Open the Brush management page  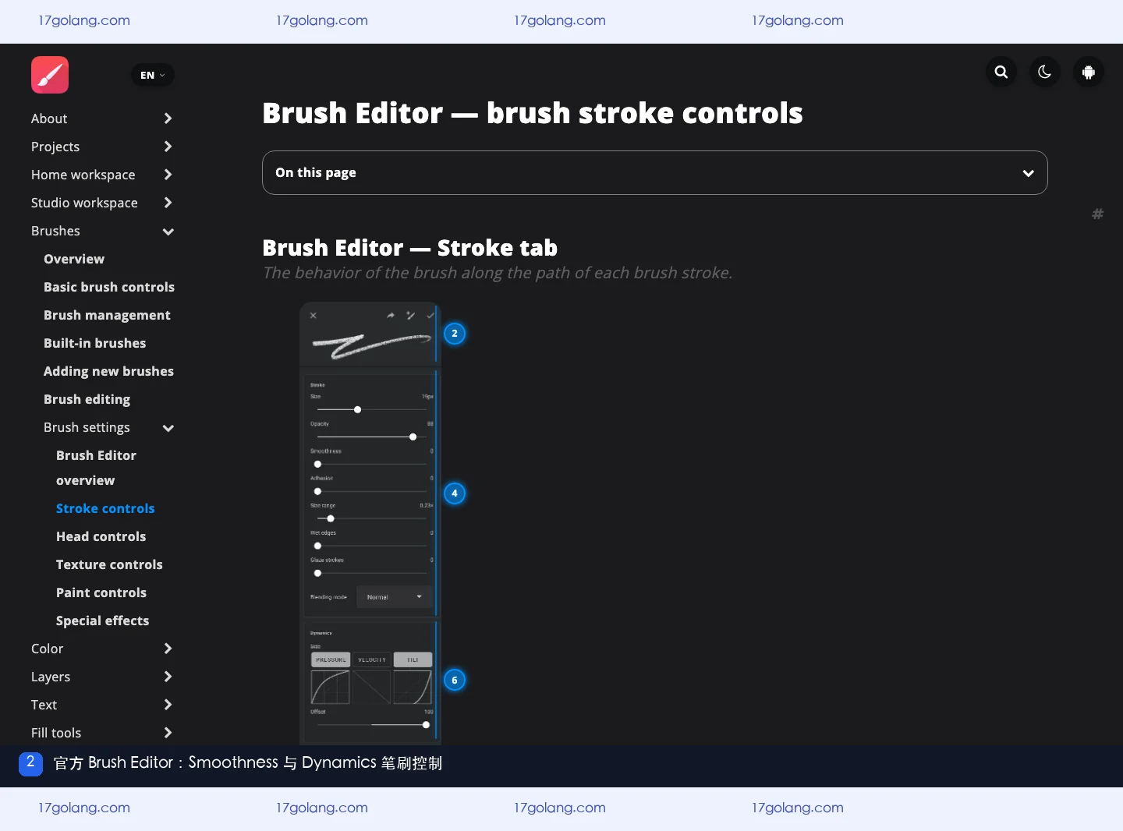coord(107,315)
